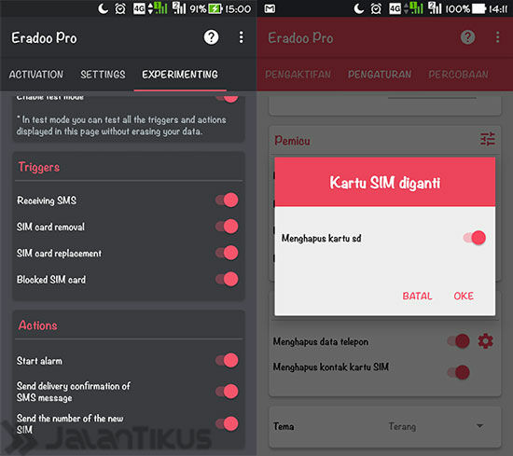Toggle Blocked SIM card trigger

(227, 280)
